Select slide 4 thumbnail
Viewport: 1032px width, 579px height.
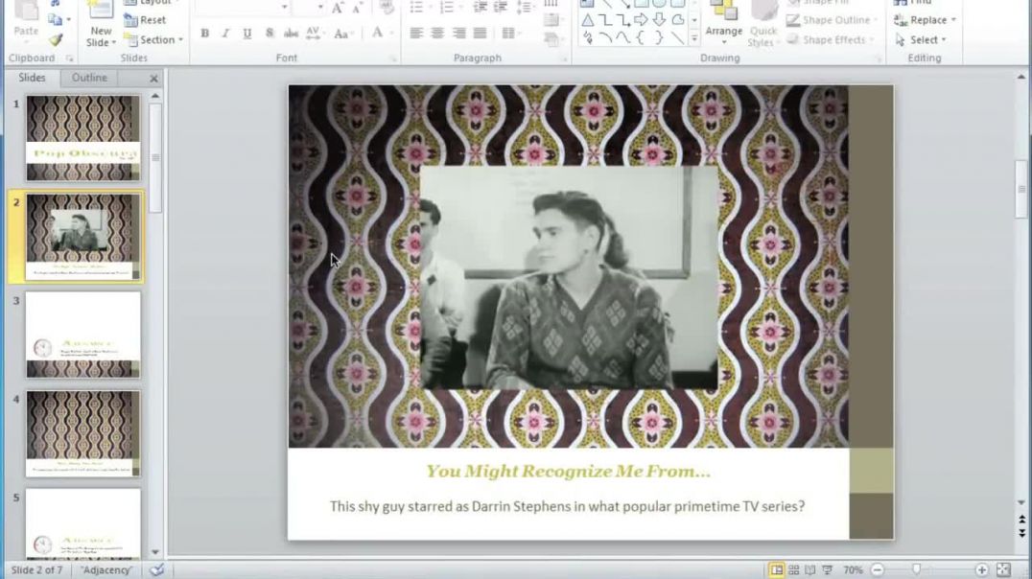coord(82,433)
